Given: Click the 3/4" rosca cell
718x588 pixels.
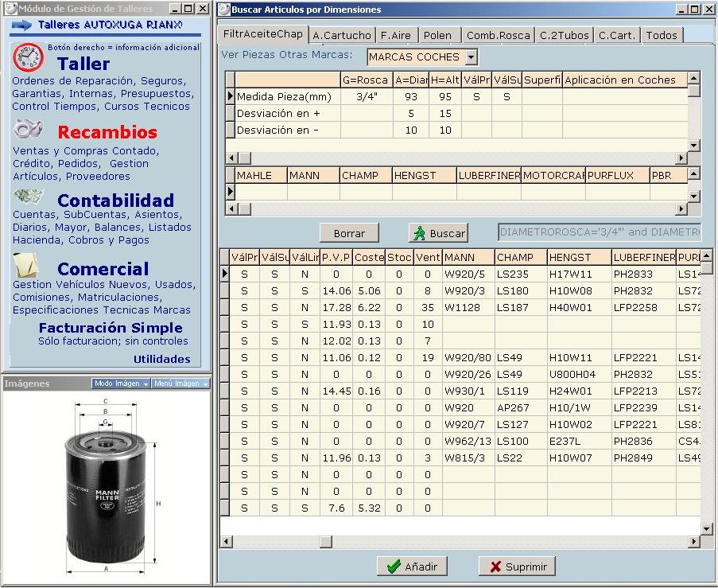Looking at the screenshot, I should tap(367, 97).
